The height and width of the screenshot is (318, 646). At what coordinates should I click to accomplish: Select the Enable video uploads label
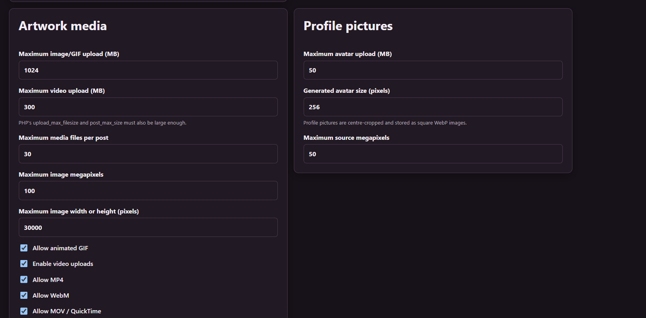coord(63,264)
